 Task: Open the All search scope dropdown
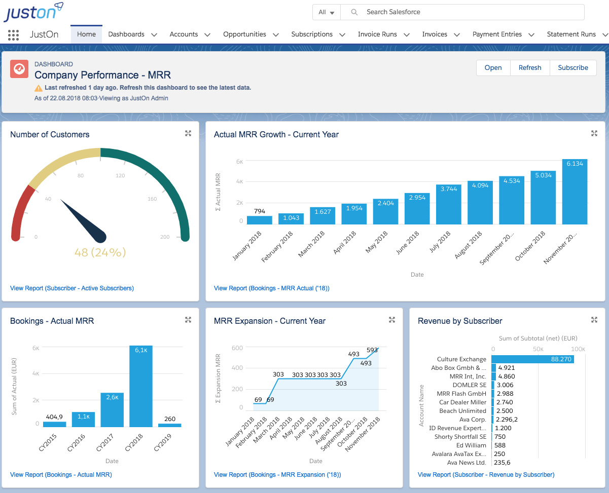(x=327, y=12)
